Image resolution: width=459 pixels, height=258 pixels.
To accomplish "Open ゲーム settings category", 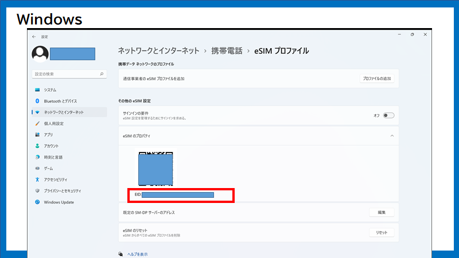I will click(x=69, y=168).
